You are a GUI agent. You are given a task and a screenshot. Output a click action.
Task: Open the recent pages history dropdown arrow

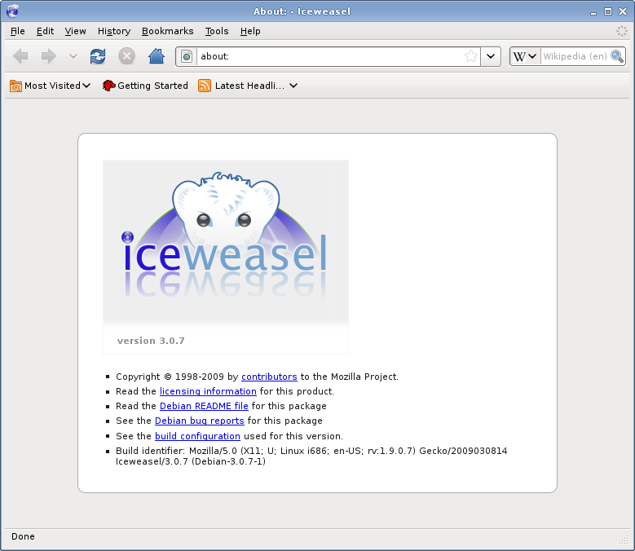coord(73,56)
